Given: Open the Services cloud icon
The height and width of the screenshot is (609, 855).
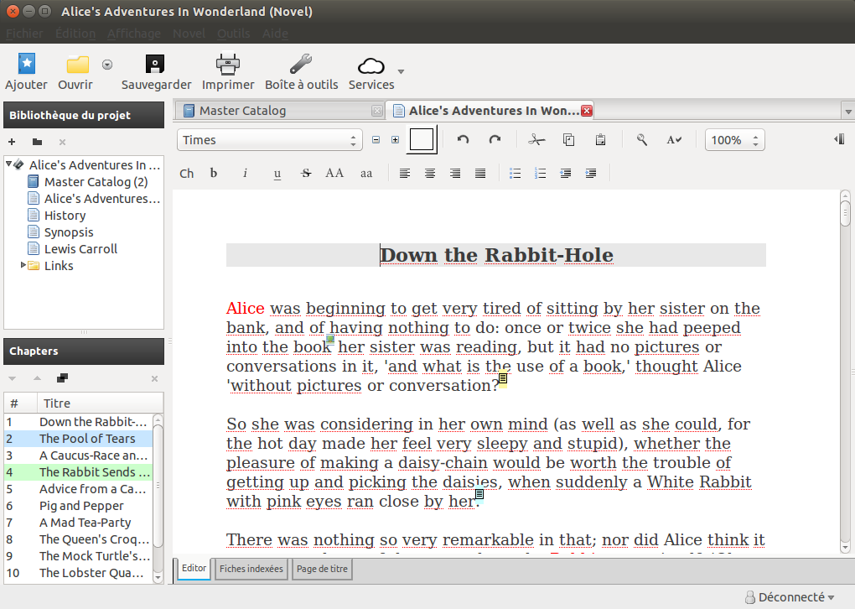Looking at the screenshot, I should (371, 66).
